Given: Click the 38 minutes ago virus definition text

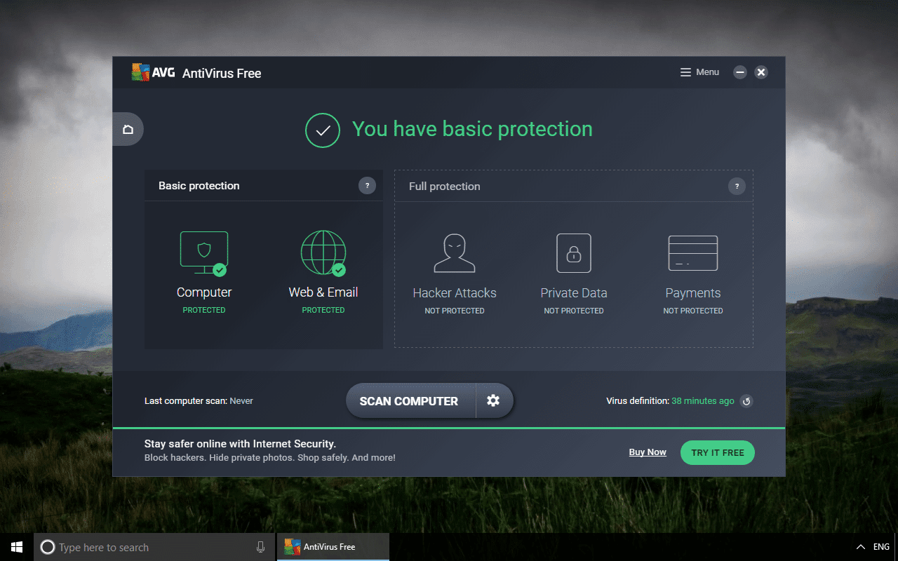Looking at the screenshot, I should point(703,401).
